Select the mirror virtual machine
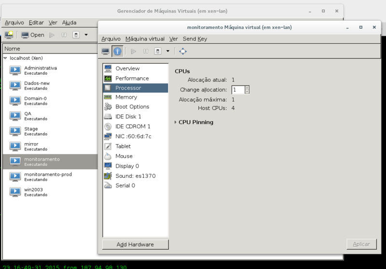The height and width of the screenshot is (269, 386). (x=50, y=147)
